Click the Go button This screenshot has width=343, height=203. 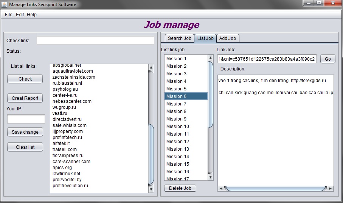point(328,59)
